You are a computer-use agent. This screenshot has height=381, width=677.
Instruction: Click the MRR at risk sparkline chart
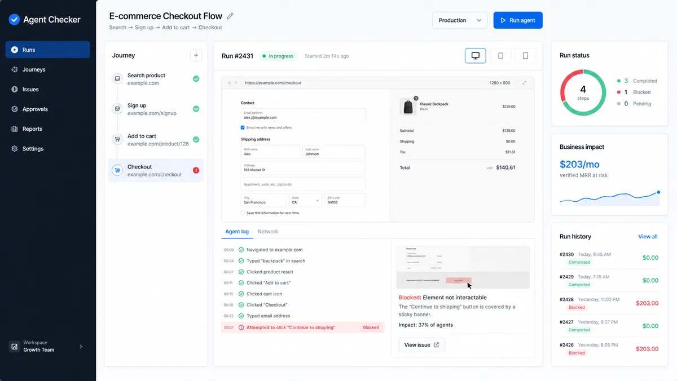tap(609, 198)
